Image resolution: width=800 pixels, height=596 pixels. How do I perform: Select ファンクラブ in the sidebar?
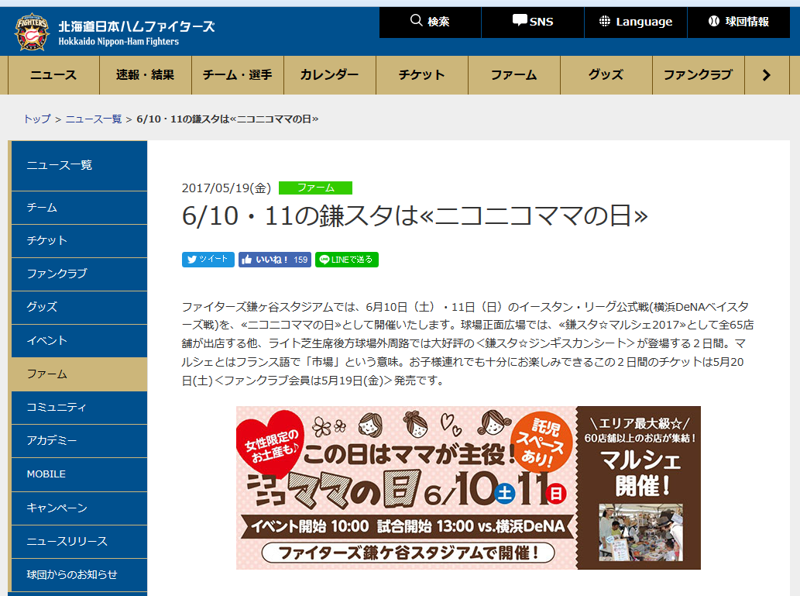pos(79,274)
